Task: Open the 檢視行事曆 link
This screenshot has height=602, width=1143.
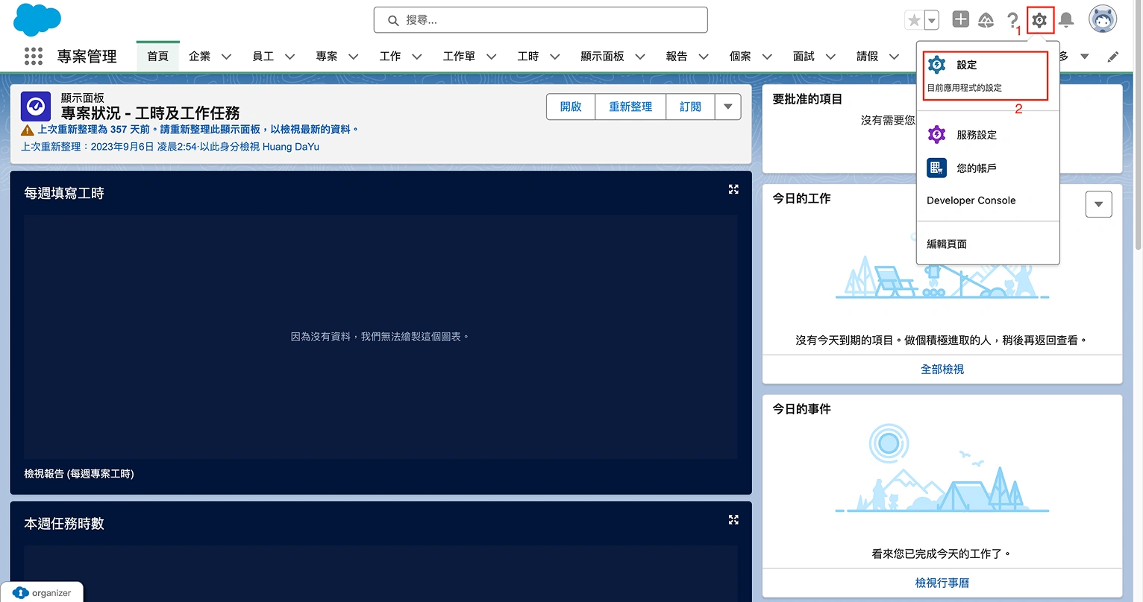Action: 942,583
